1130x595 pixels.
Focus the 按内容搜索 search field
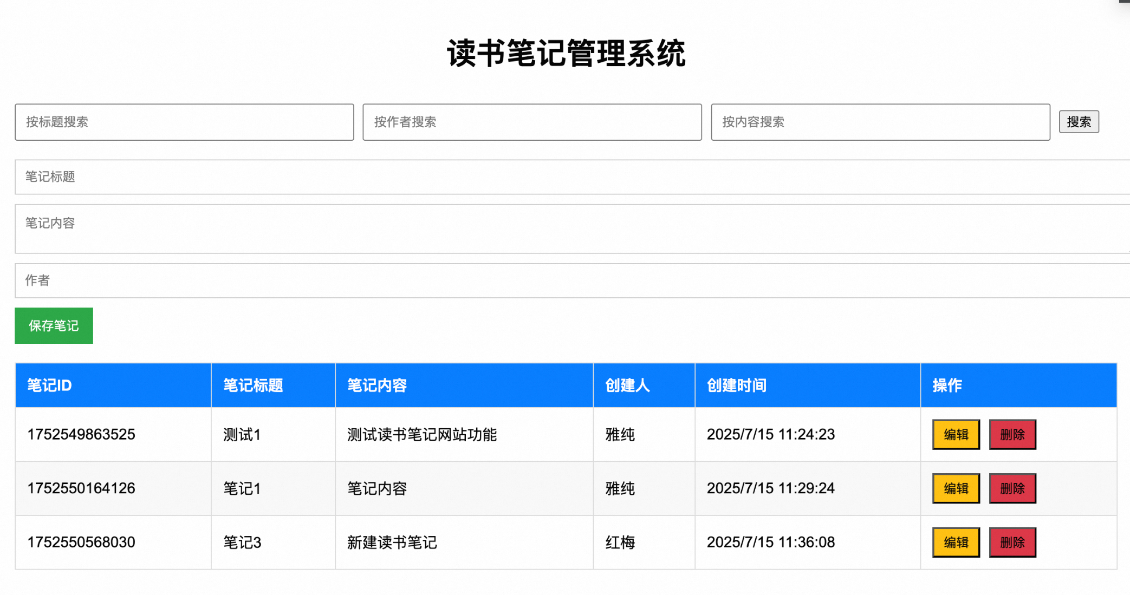[880, 122]
